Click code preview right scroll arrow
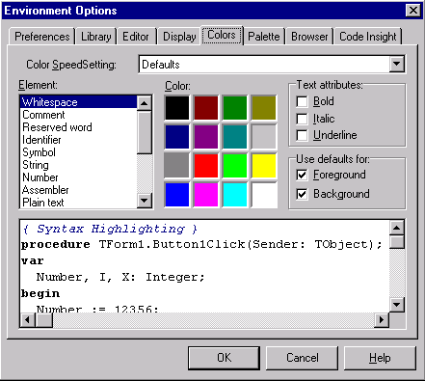Screen dimensions: 425x381 click(382, 320)
